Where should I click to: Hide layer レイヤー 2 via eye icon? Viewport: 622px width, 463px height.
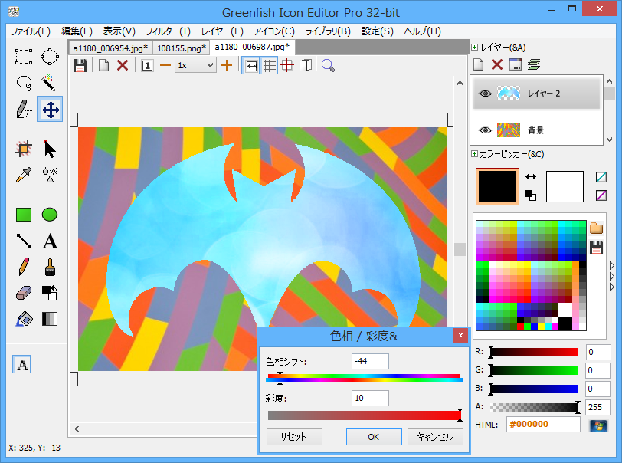pyautogui.click(x=485, y=94)
